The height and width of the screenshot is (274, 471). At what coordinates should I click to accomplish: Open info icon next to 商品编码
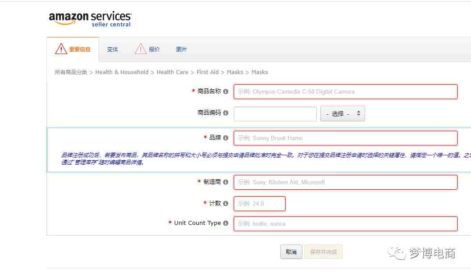tap(226, 113)
